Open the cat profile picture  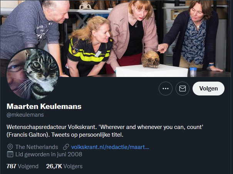[33, 74]
